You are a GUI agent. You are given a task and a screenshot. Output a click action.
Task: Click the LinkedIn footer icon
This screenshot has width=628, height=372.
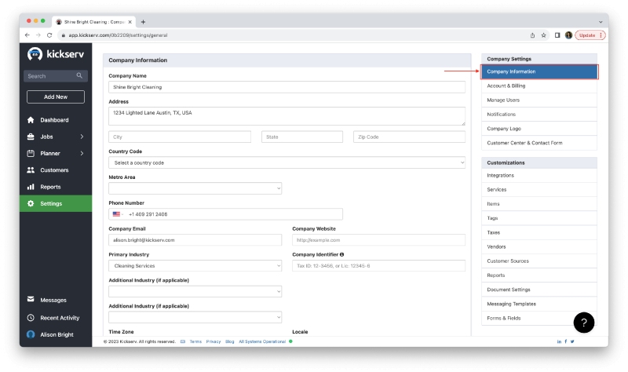click(x=559, y=341)
